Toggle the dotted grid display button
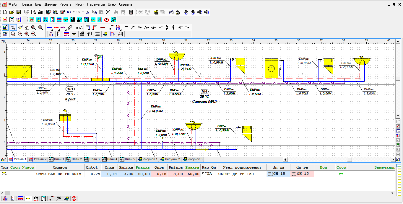 [x=398, y=121]
